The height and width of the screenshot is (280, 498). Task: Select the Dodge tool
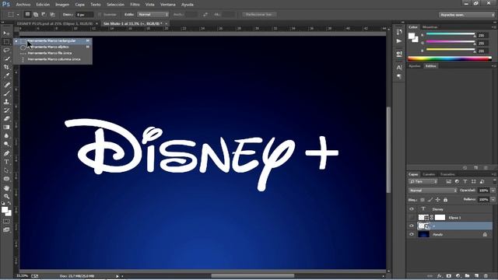(x=6, y=144)
